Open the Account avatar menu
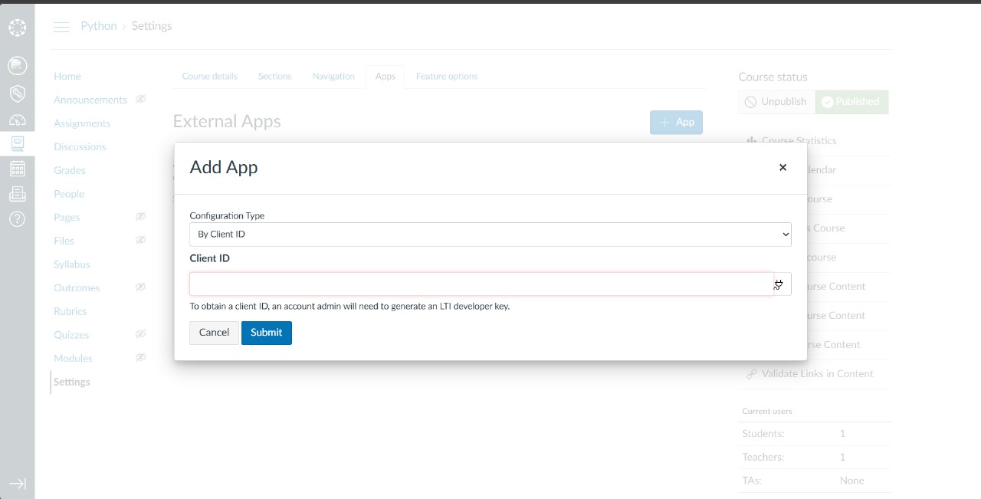 click(17, 66)
